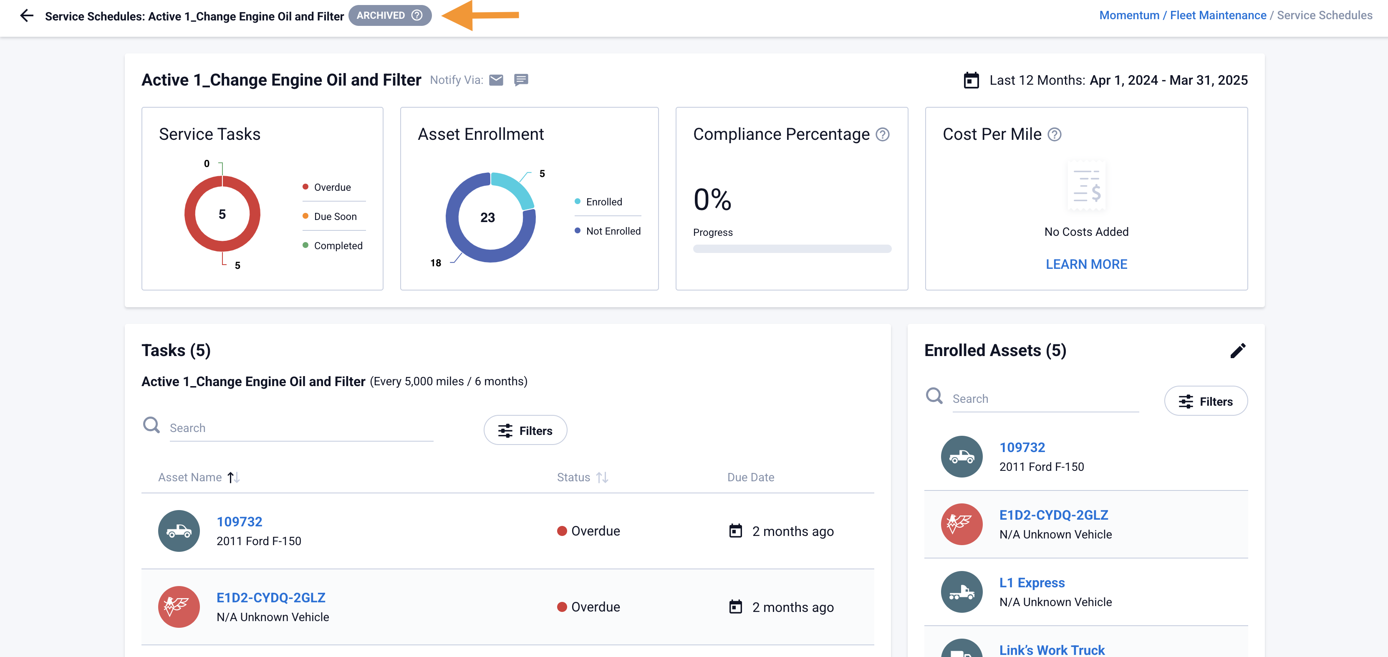Open the date range calendar icon
The height and width of the screenshot is (657, 1388).
click(x=971, y=80)
